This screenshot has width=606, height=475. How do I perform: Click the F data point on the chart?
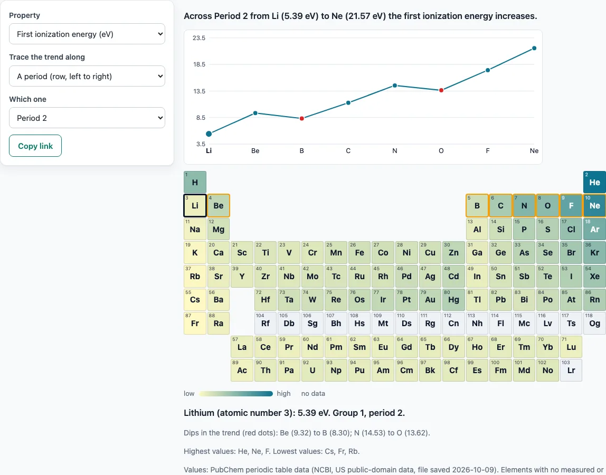[x=488, y=70]
